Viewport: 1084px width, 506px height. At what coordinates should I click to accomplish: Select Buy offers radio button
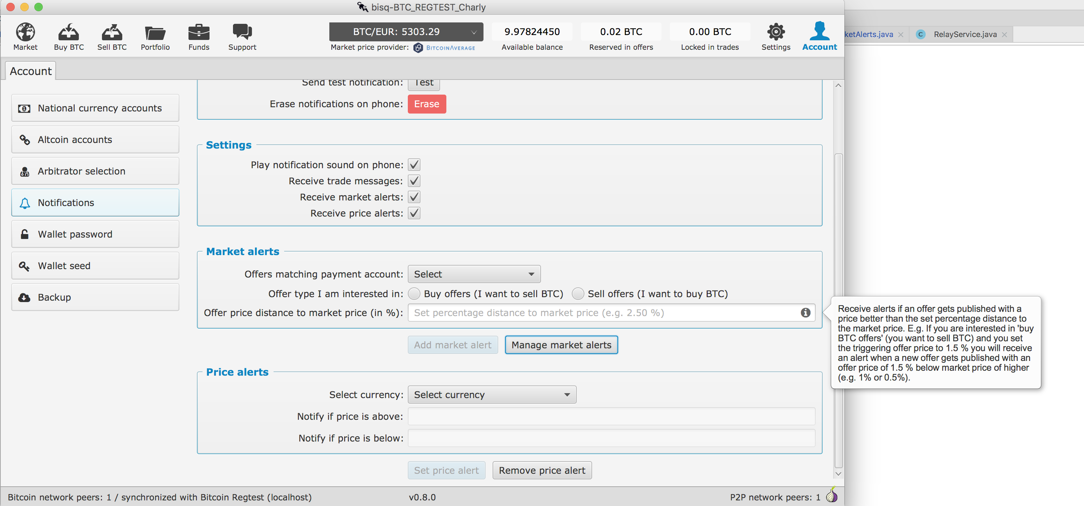(x=414, y=293)
